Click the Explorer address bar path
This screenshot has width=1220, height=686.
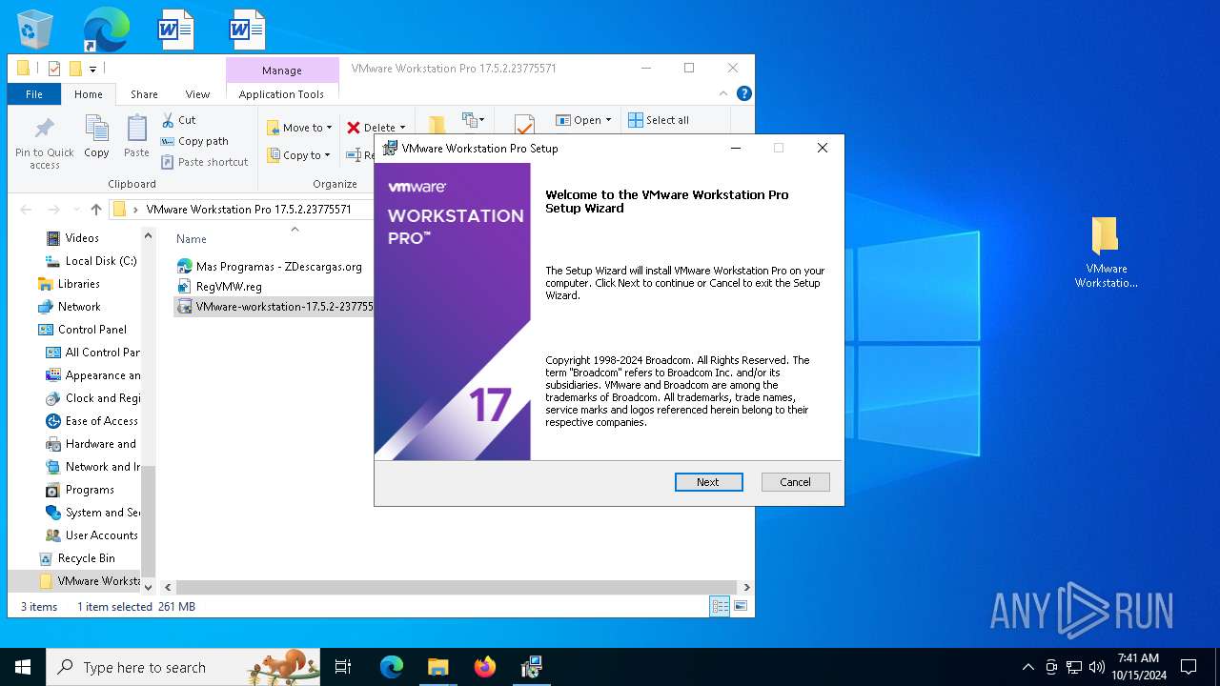[x=249, y=210]
